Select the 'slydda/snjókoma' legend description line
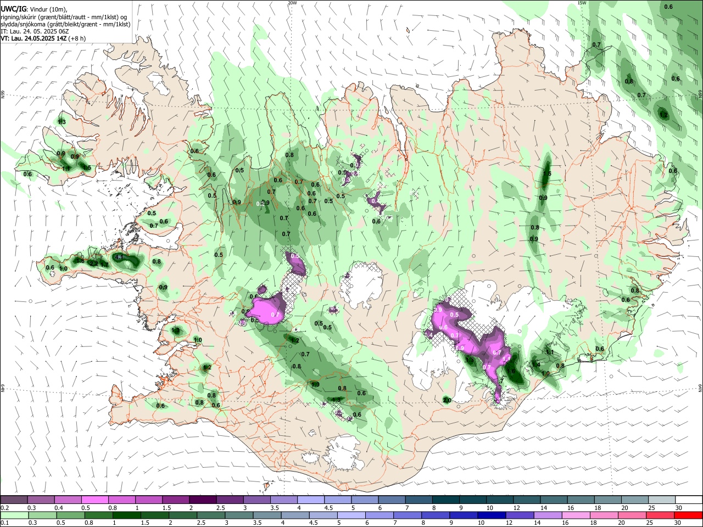This screenshot has width=703, height=527. click(65, 24)
